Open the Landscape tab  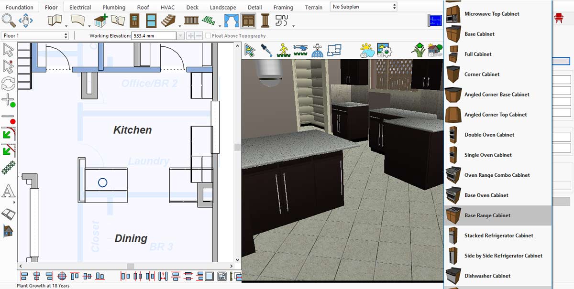223,7
